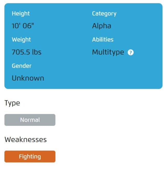Click the Height label
Screen dimensions: 164x172
click(21, 14)
